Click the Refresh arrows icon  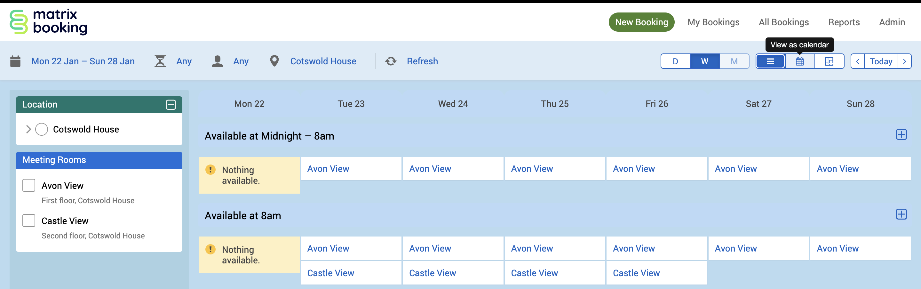pyautogui.click(x=391, y=61)
